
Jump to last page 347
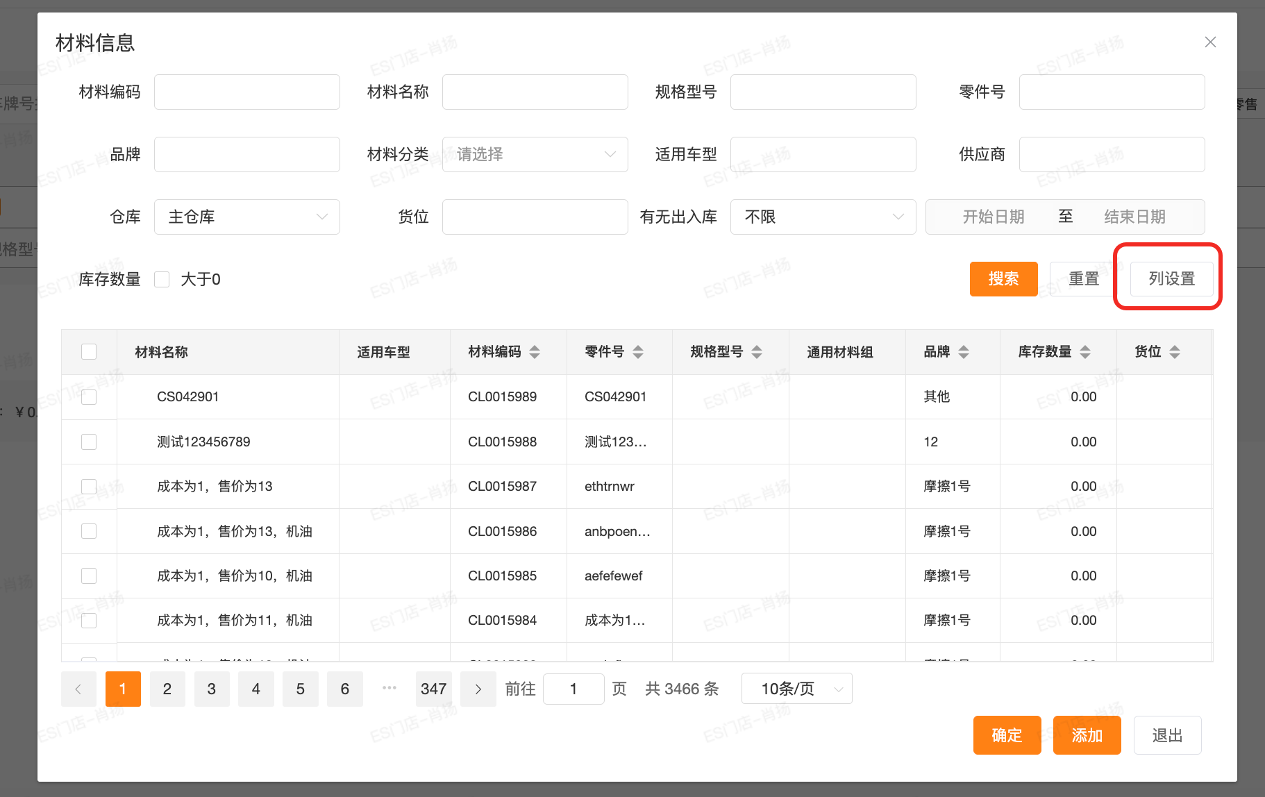(433, 689)
